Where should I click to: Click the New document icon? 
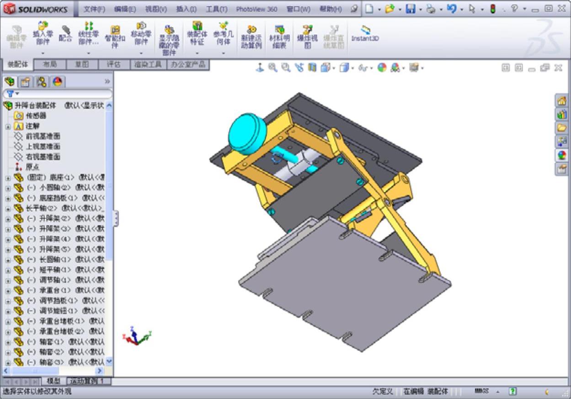click(x=369, y=9)
